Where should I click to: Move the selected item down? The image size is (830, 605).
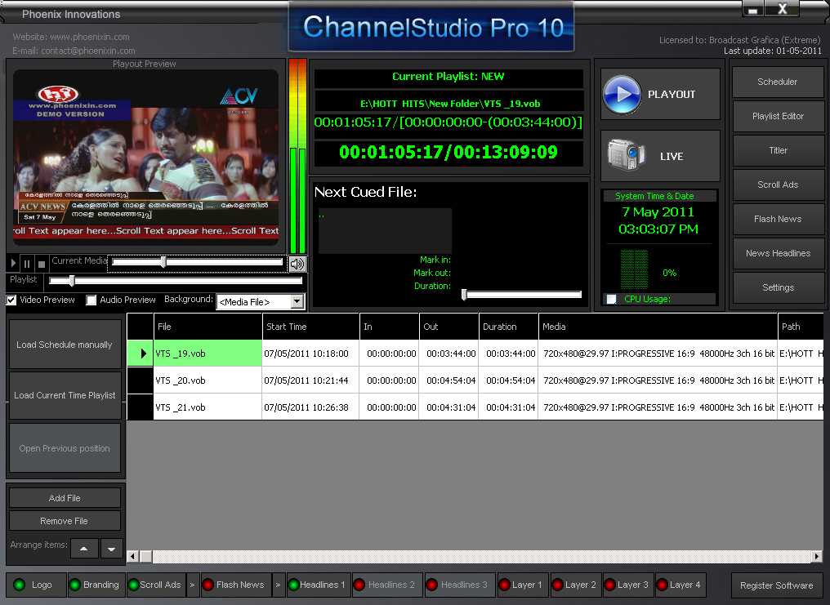click(x=111, y=549)
